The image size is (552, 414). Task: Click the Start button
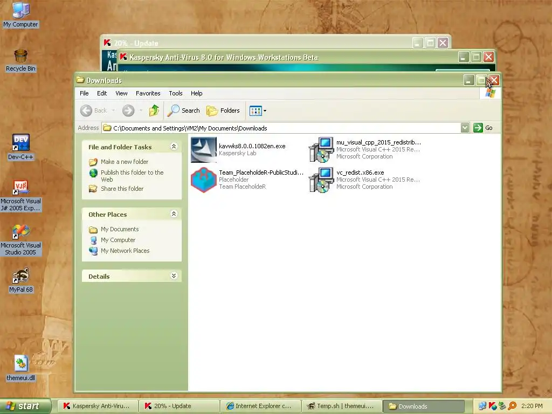[25, 406]
